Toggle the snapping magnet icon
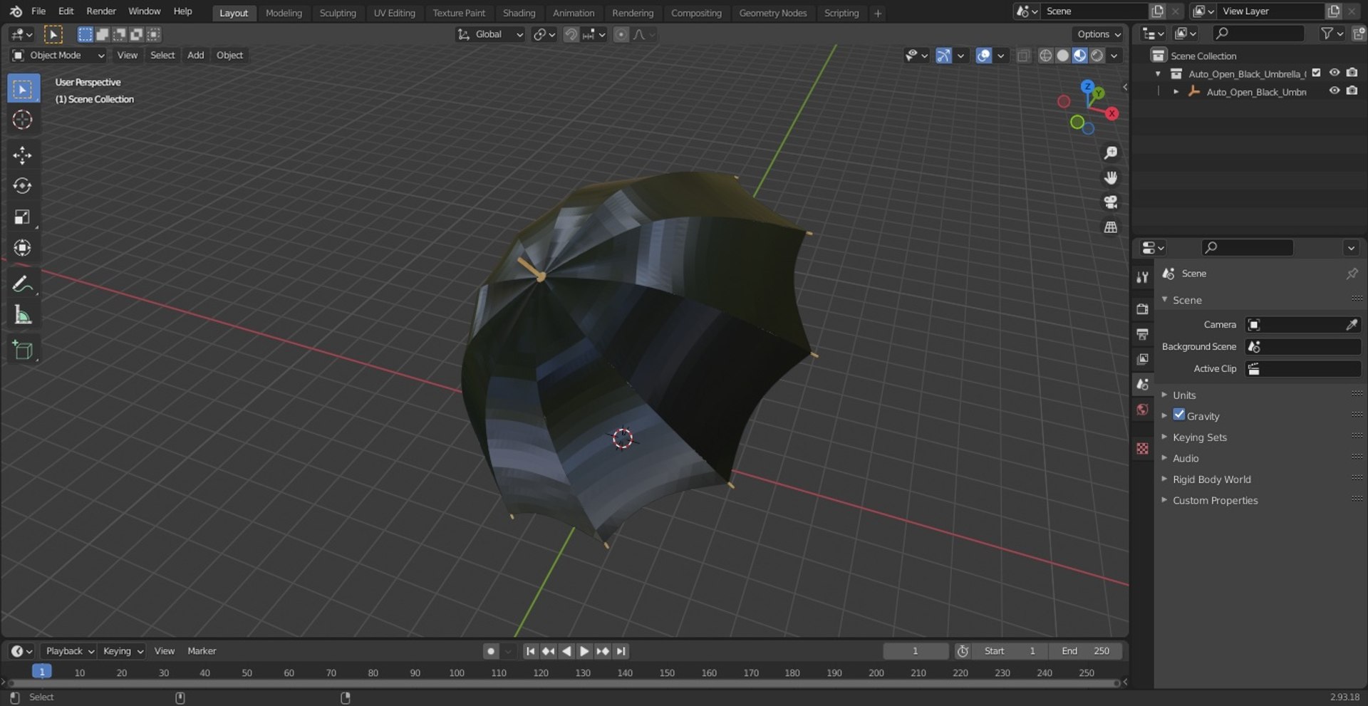This screenshot has height=706, width=1368. point(571,34)
